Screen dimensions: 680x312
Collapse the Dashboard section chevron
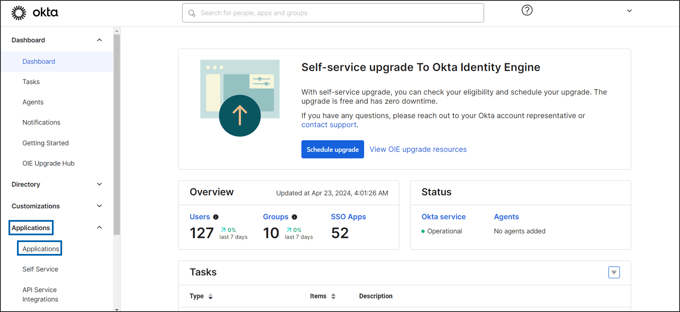[x=99, y=40]
